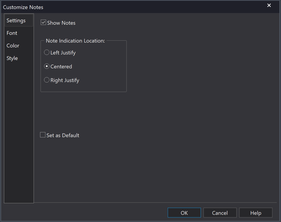The image size is (281, 222).
Task: Click the Right Justify label text
Action: pos(65,80)
